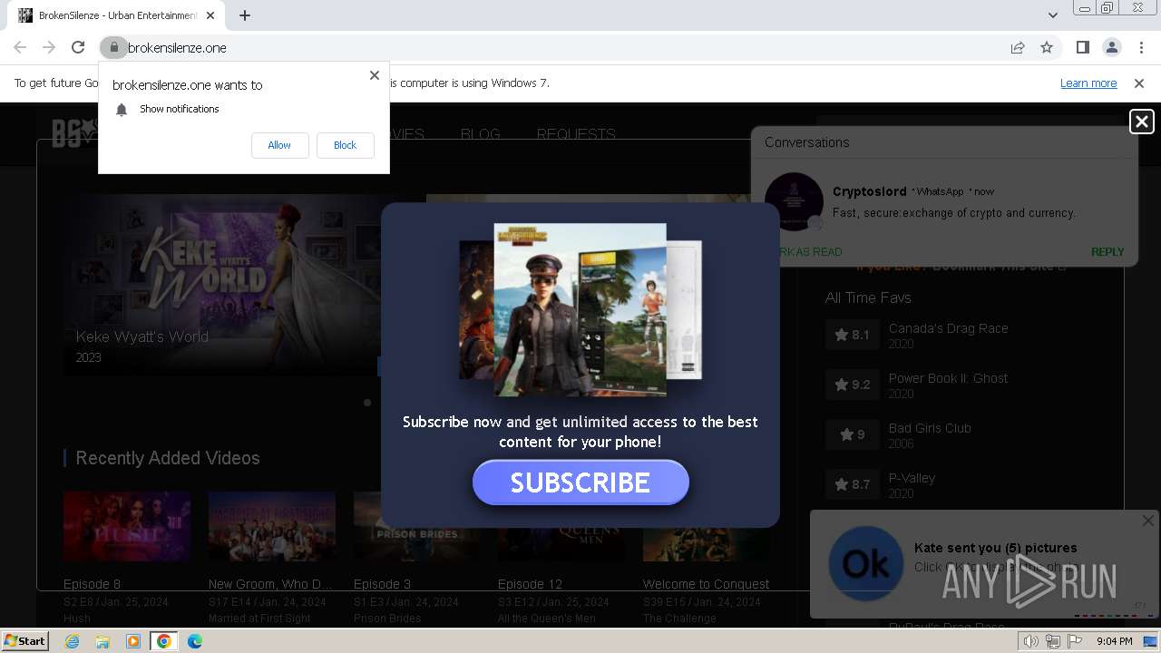Open Bad Girls Club link
The height and width of the screenshot is (653, 1161).
(x=930, y=428)
